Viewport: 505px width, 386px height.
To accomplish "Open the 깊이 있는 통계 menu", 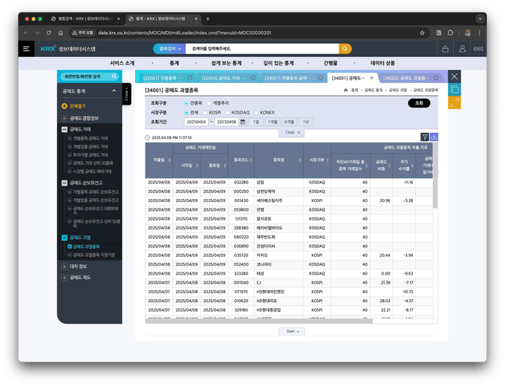I will 278,63.
